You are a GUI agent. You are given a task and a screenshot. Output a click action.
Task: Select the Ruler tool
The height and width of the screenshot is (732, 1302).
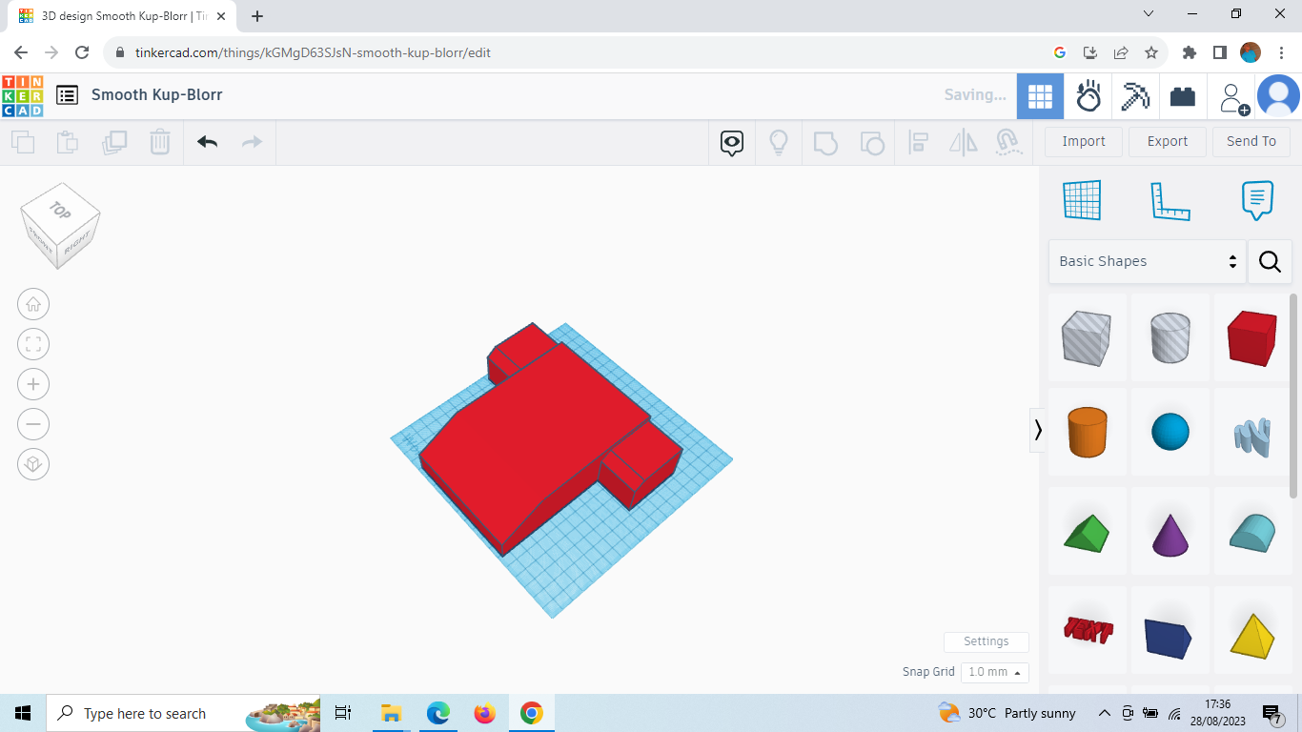click(1170, 200)
